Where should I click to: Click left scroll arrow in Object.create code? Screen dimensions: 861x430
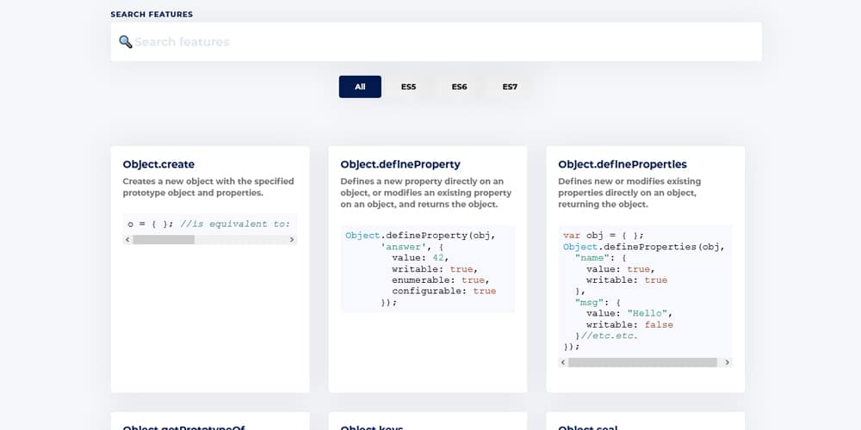(x=128, y=240)
